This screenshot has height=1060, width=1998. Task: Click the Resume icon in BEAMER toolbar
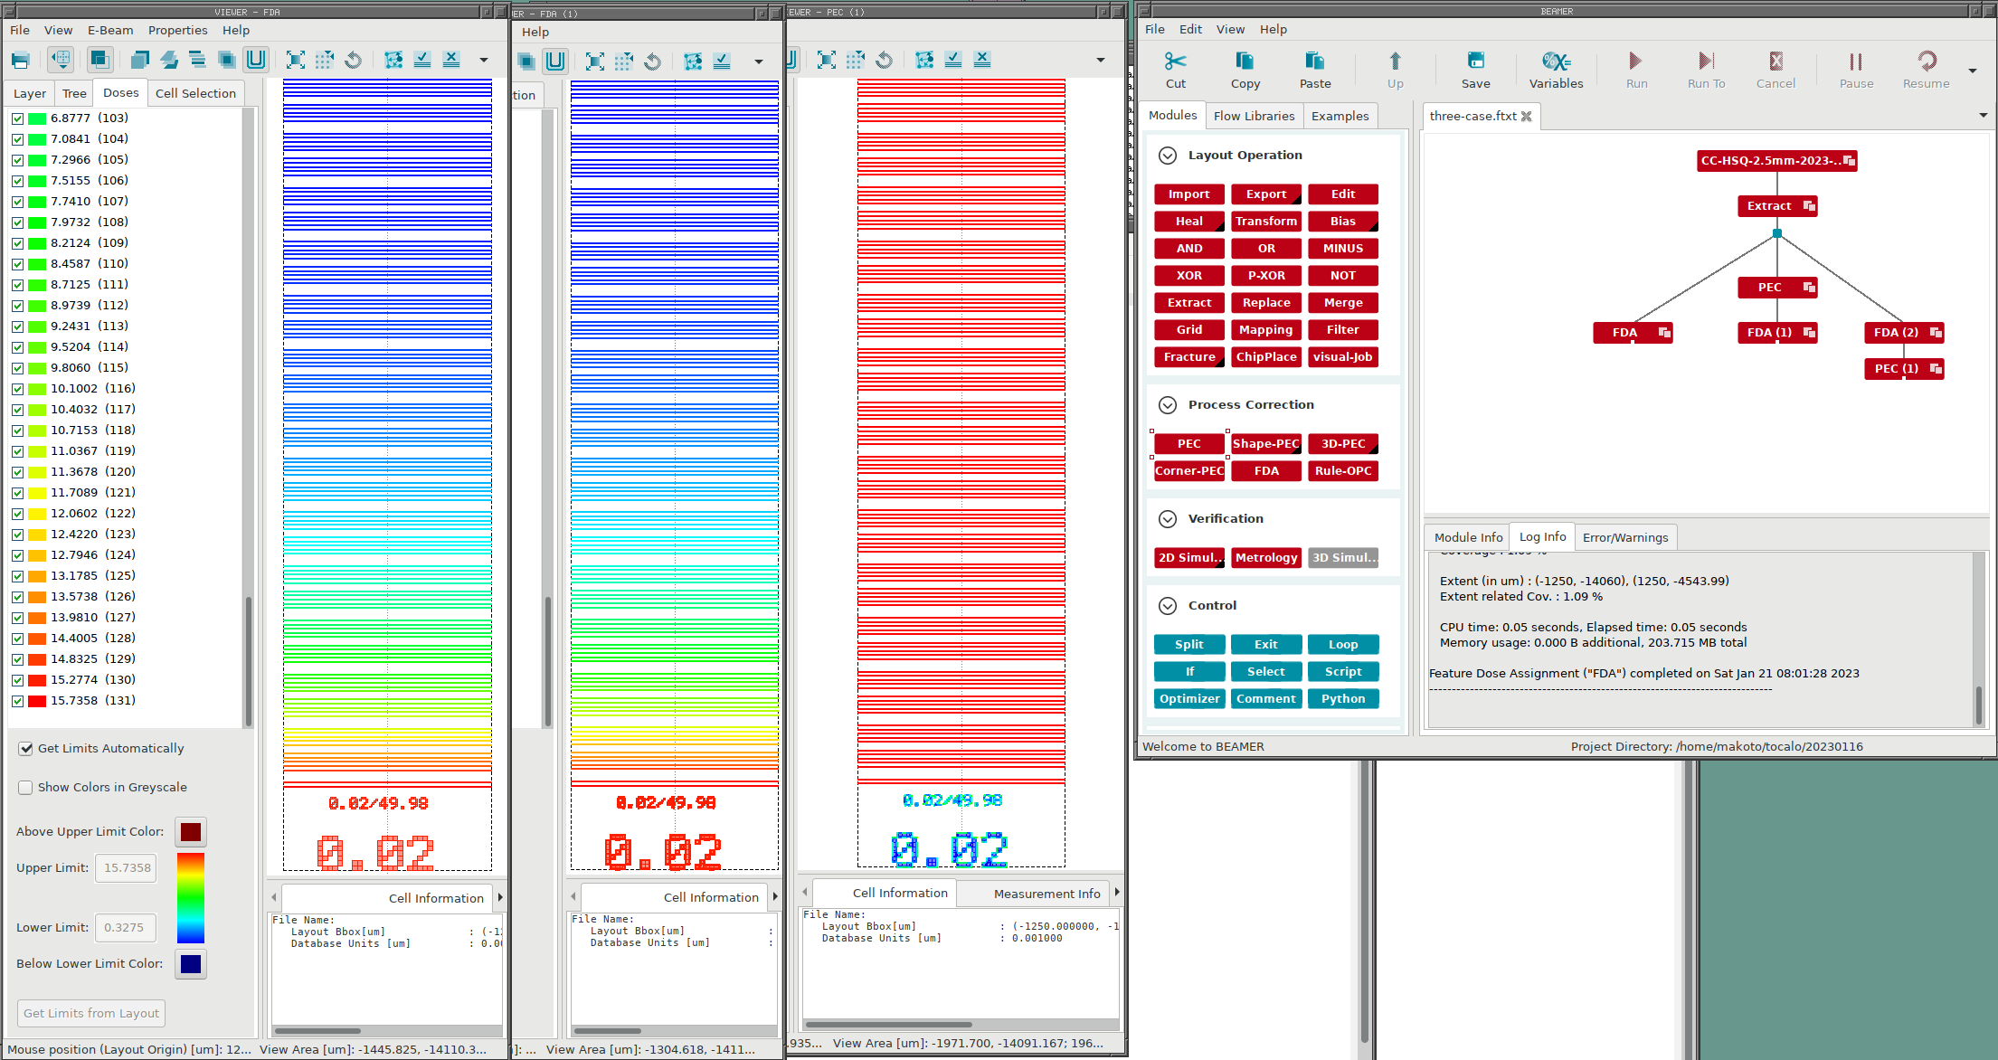coord(1927,61)
